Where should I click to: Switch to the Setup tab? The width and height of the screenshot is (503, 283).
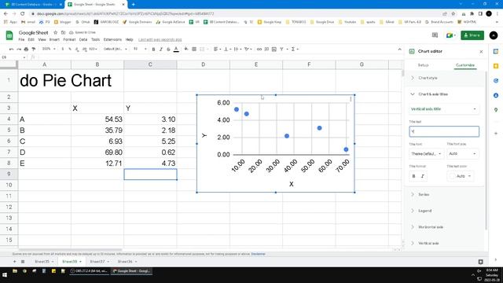click(423, 65)
